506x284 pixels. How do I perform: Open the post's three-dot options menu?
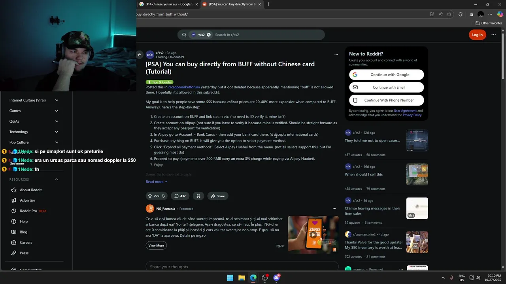click(x=336, y=55)
